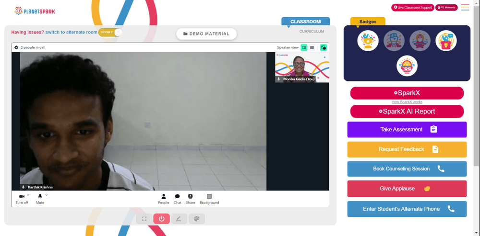Open Live Classroom Support
Screen dimensions: 480x236
[413, 7]
